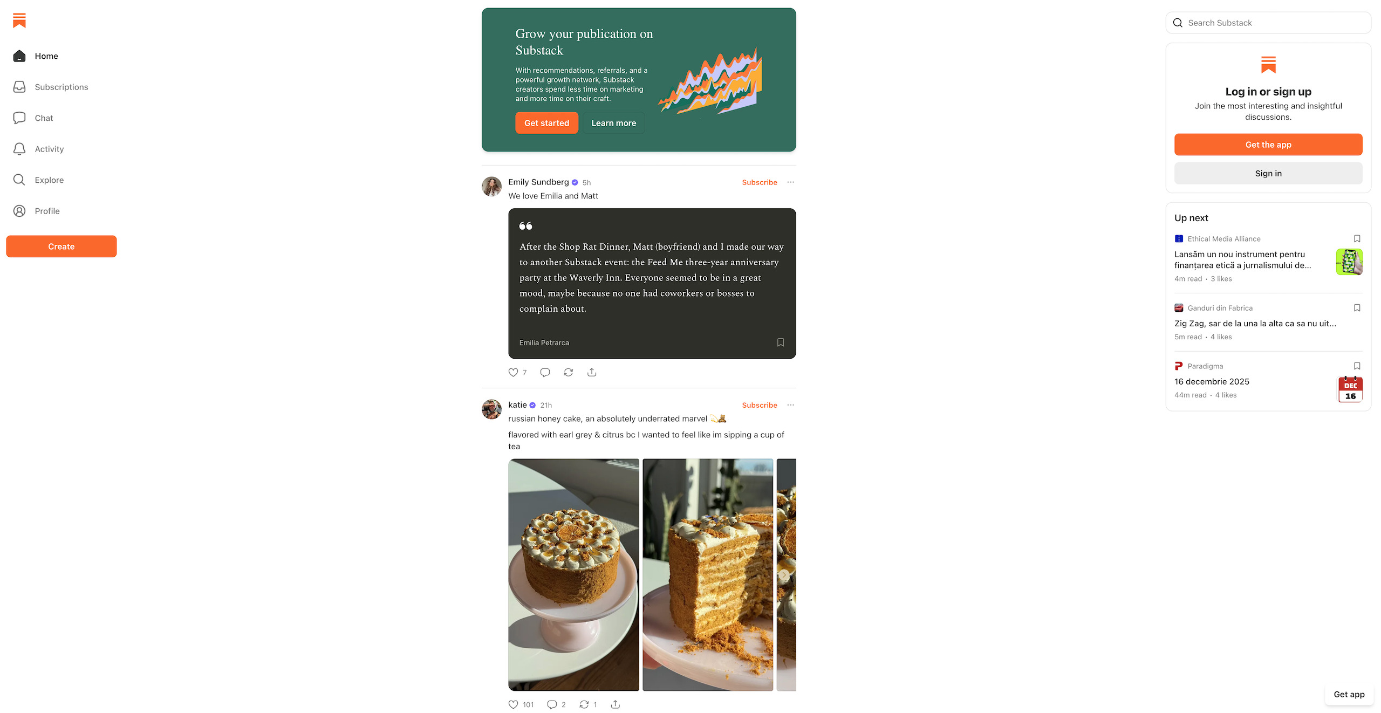Image resolution: width=1381 pixels, height=713 pixels.
Task: Restack Emily Sundberg's note
Action: [568, 372]
